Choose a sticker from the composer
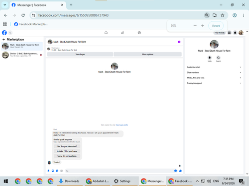This screenshot has width=249, height=186. click(x=57, y=171)
